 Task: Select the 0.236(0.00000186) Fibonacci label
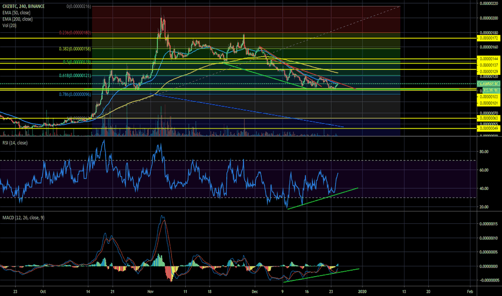point(75,33)
